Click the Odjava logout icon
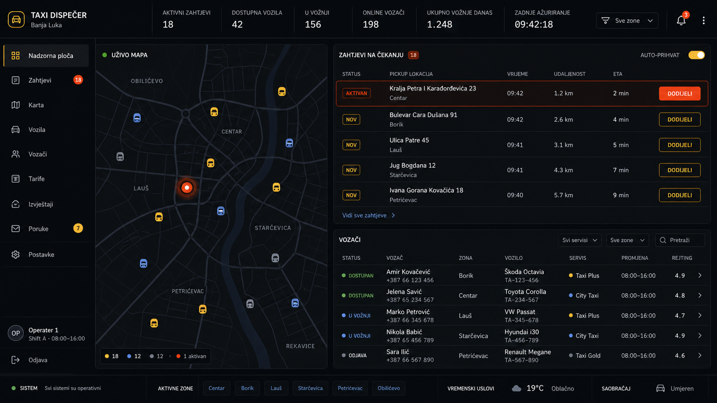 click(15, 360)
